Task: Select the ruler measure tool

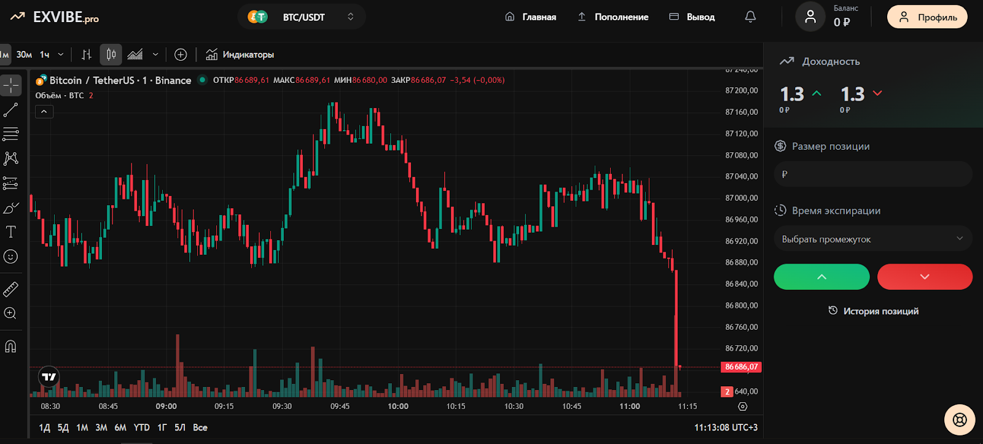Action: click(x=10, y=289)
